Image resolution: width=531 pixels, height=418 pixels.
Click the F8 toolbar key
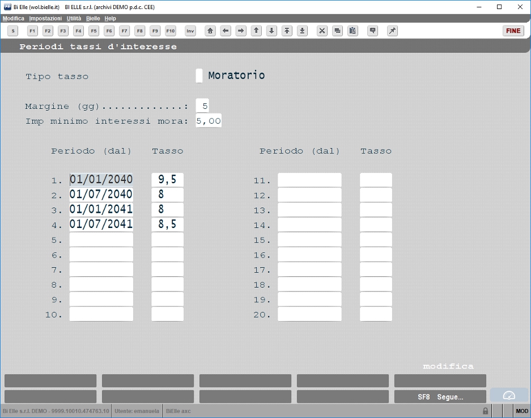coord(140,31)
